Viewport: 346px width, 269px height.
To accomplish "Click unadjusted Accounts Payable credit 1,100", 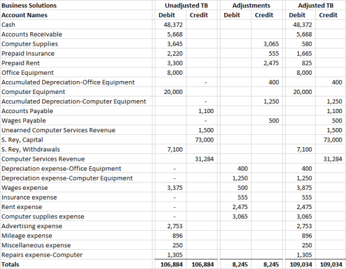I will pos(206,111).
